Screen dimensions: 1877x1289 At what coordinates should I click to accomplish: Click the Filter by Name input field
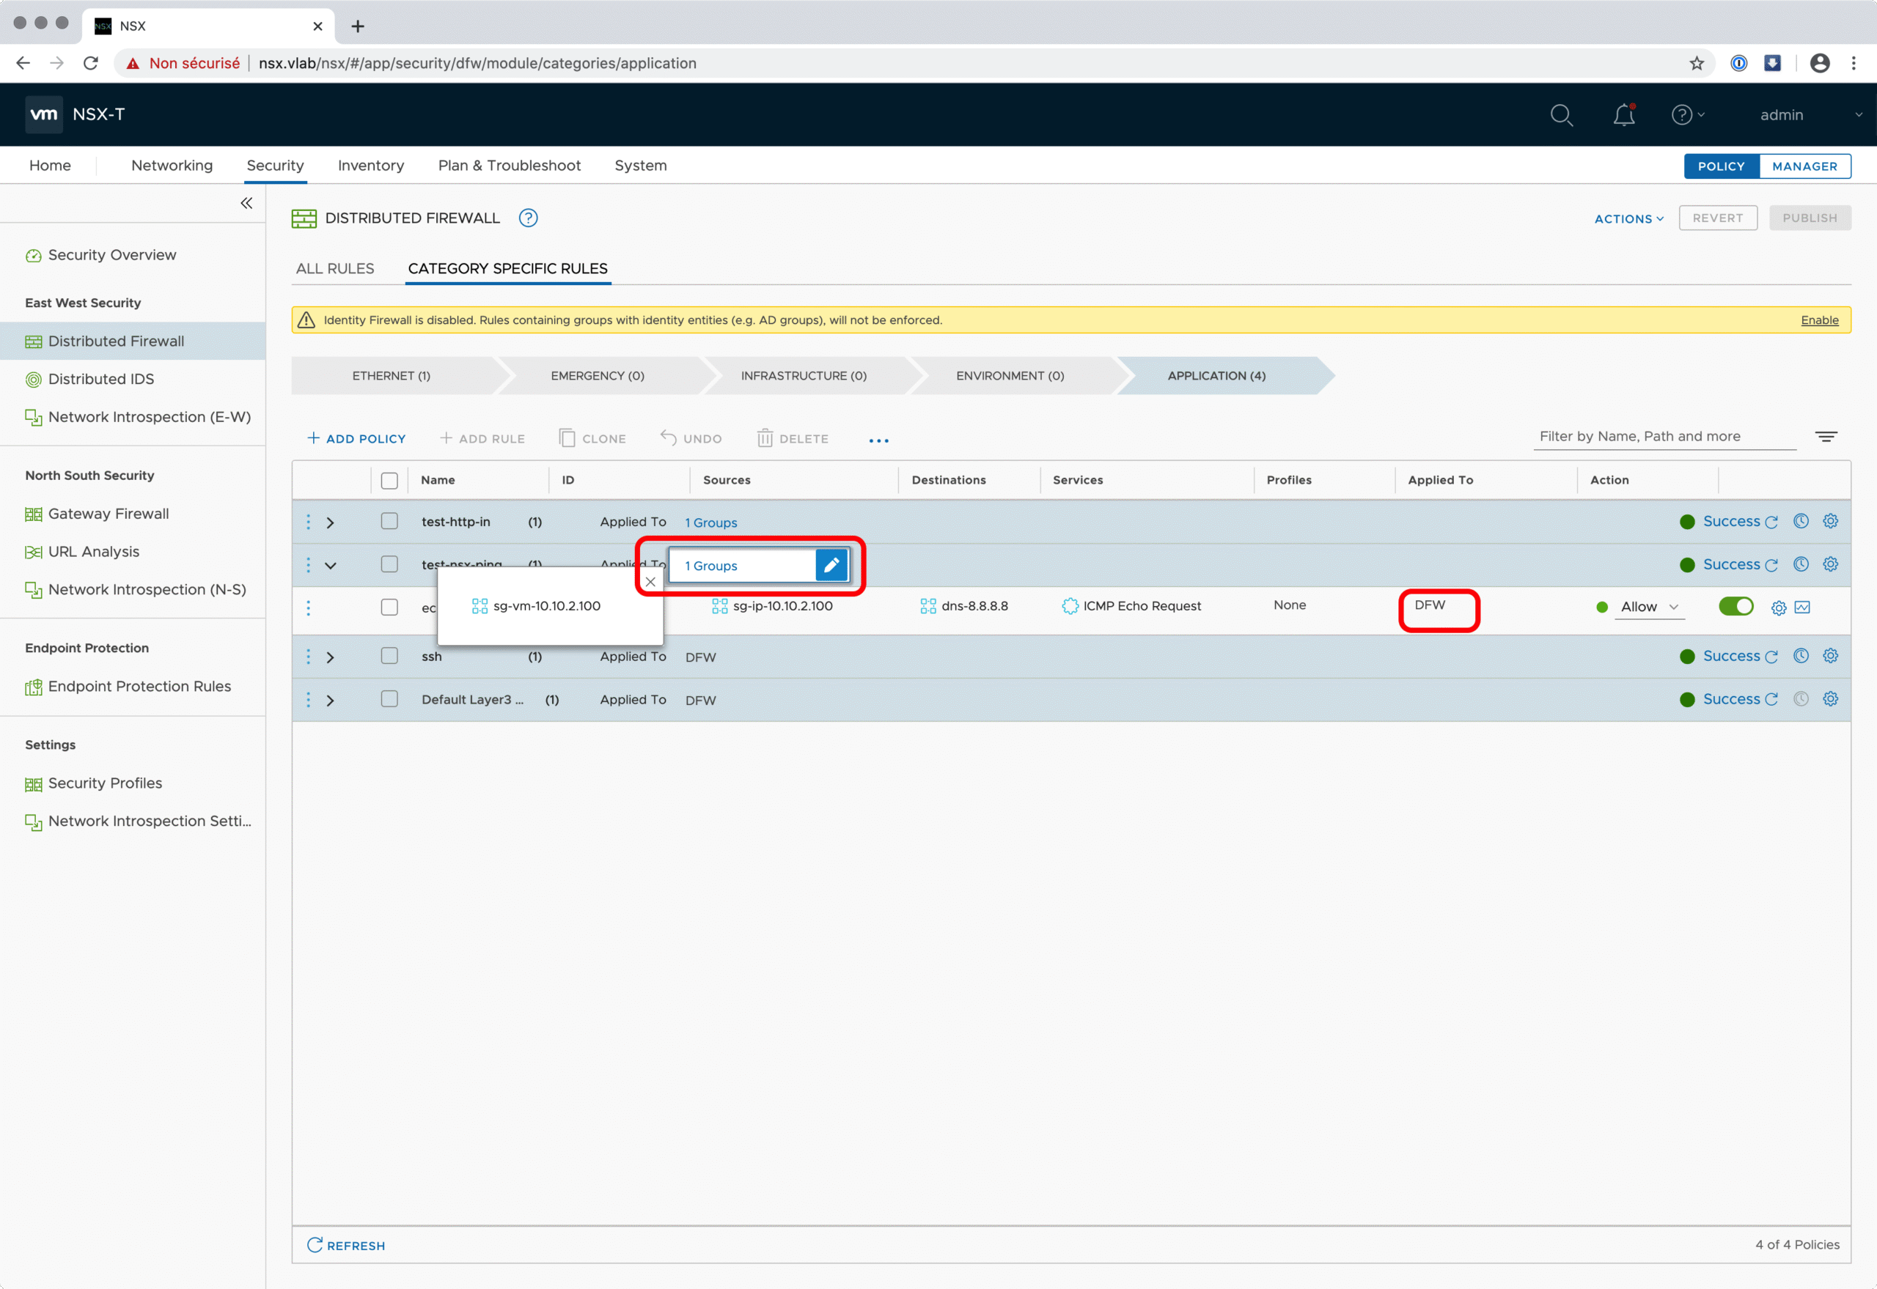pyautogui.click(x=1663, y=437)
